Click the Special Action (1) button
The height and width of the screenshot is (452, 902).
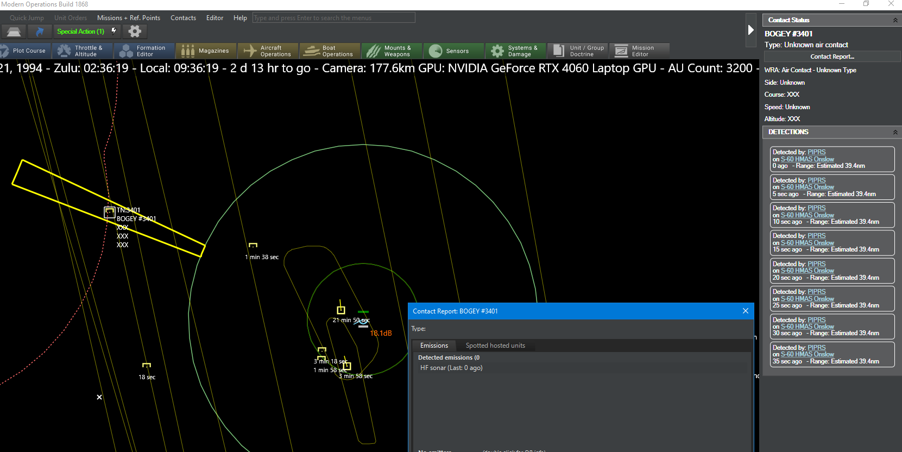tap(80, 32)
